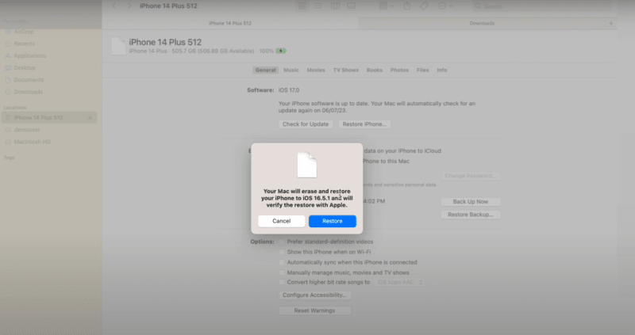Image resolution: width=635 pixels, height=335 pixels.
Task: Open the more actions ellipsis menu
Action: pyautogui.click(x=445, y=6)
